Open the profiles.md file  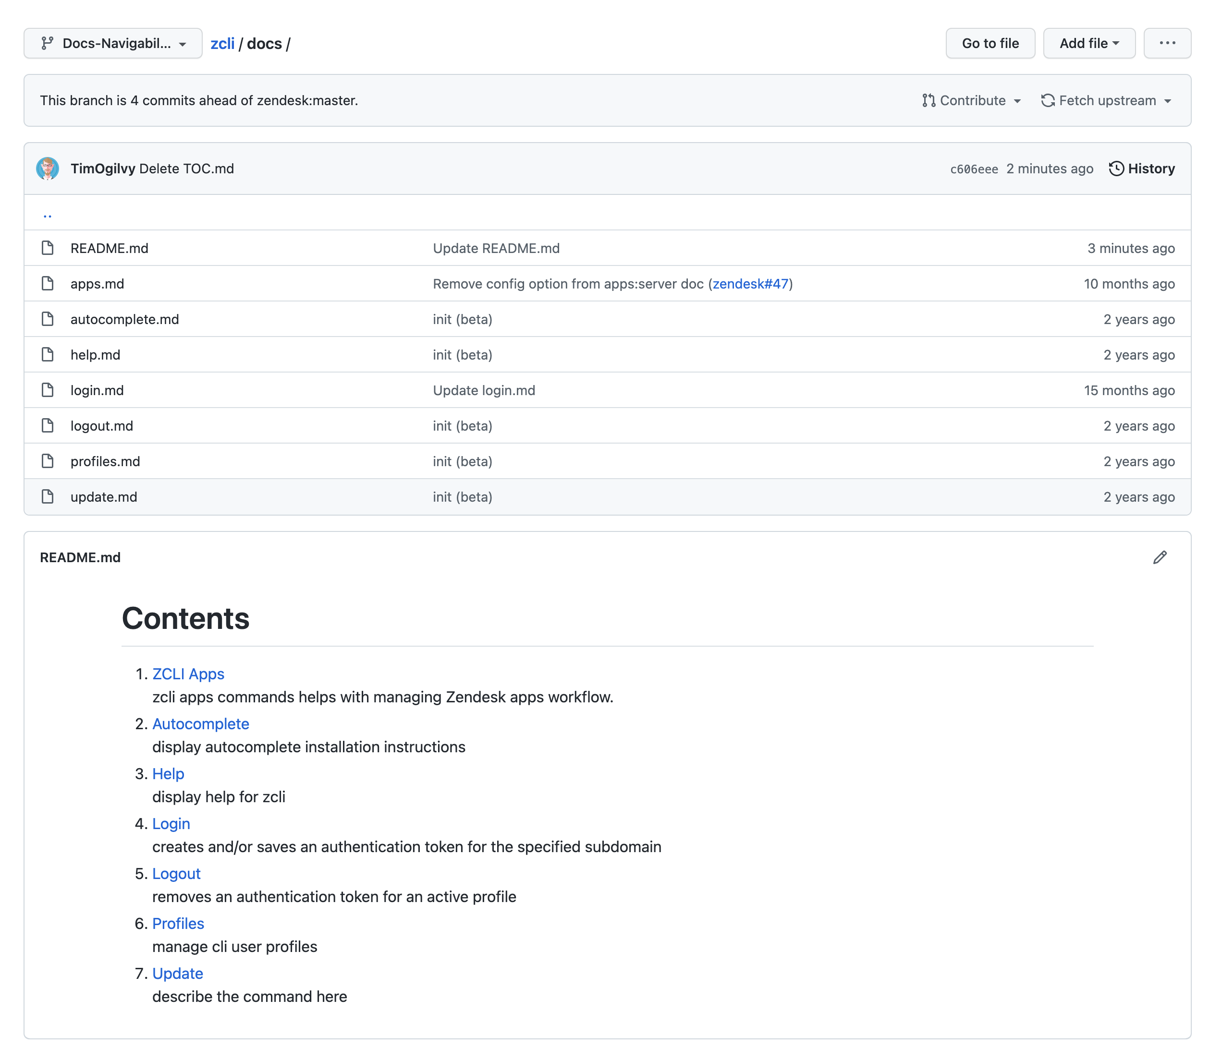(x=105, y=461)
